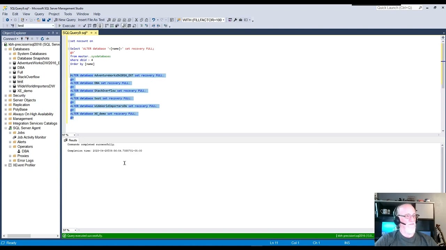Click the Decrease Indent icon
The height and width of the screenshot is (250, 446).
[153, 26]
